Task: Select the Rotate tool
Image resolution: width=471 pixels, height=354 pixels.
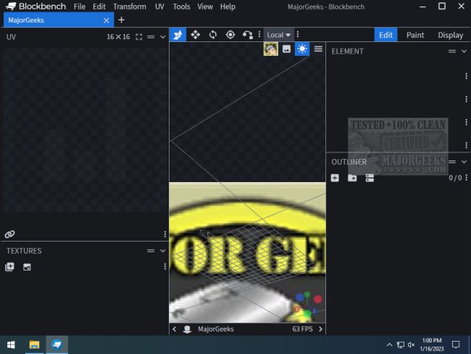Action: tap(213, 35)
